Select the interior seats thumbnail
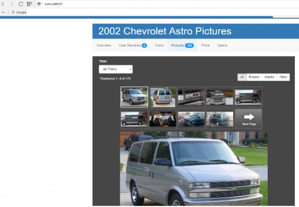Image resolution: width=299 pixels, height=207 pixels. 163,119
